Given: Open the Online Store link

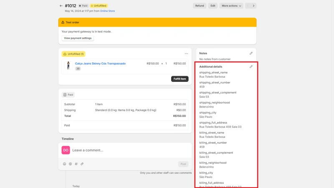Looking at the screenshot, I should tap(107, 11).
